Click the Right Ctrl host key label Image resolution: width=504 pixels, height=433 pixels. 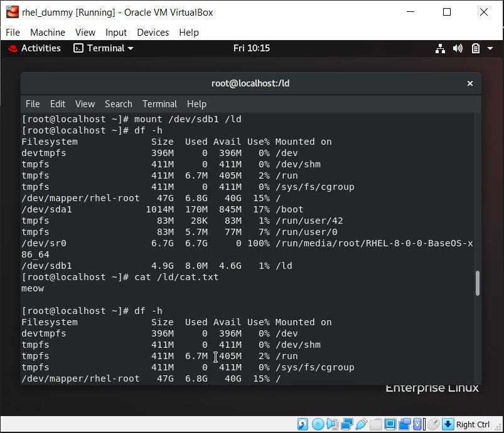click(473, 424)
